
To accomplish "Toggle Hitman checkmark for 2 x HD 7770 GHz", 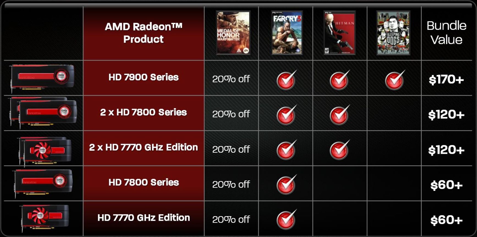I will click(x=340, y=150).
